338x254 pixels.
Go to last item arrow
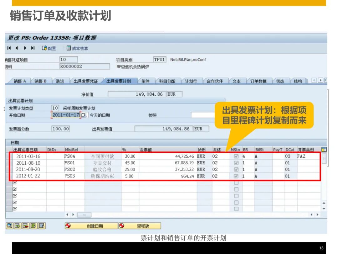point(33,48)
